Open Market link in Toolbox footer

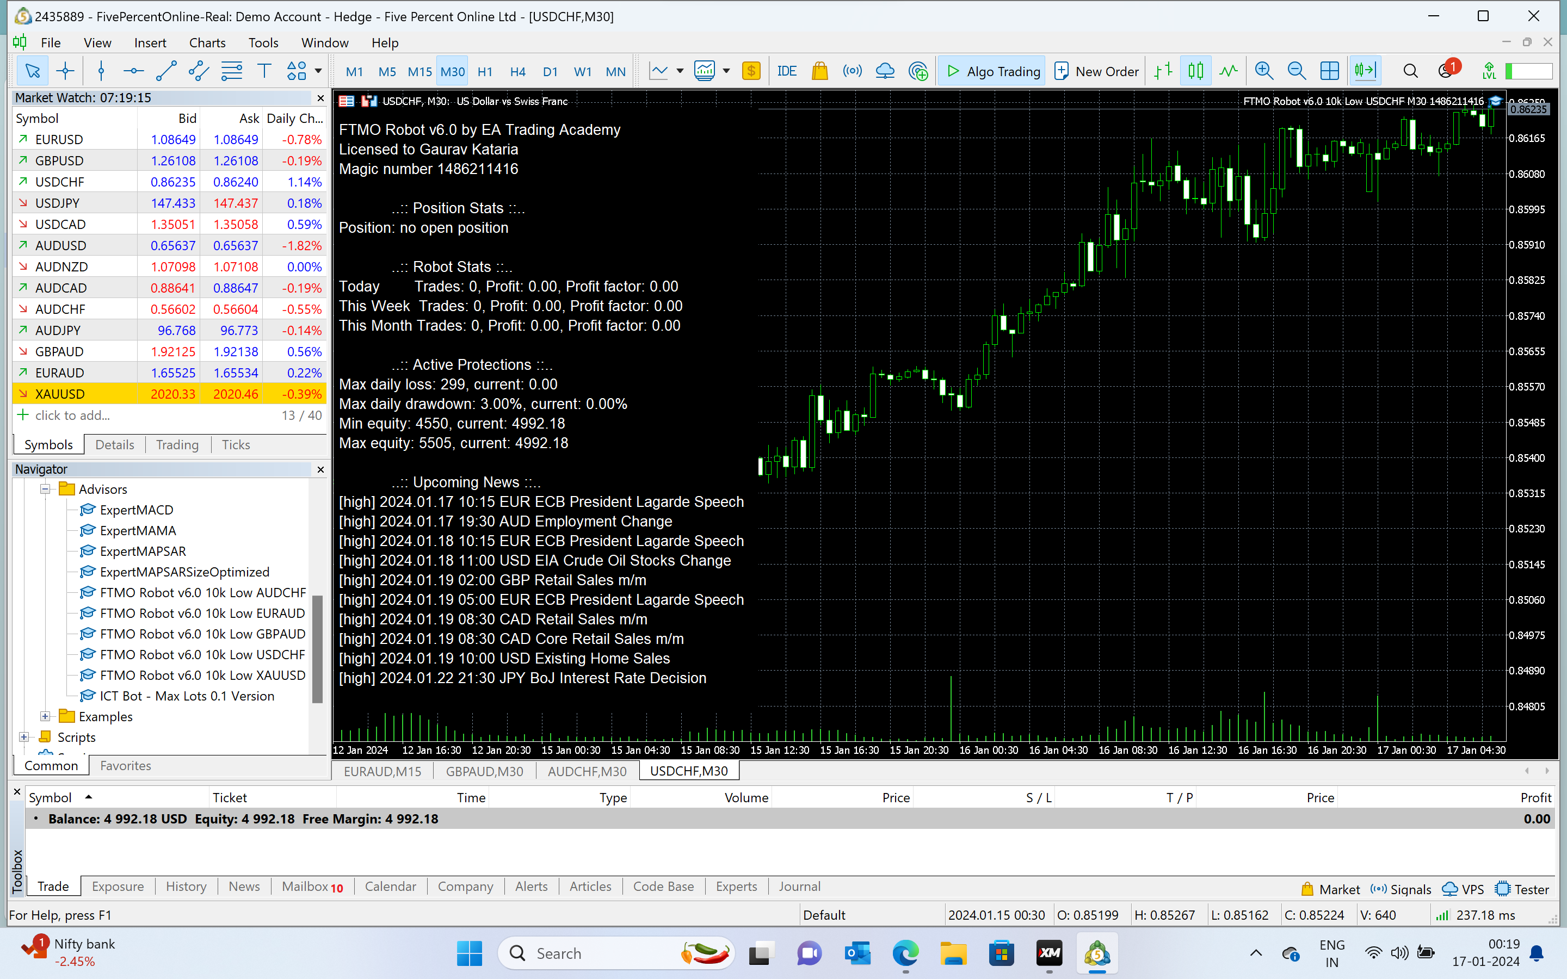pos(1331,889)
